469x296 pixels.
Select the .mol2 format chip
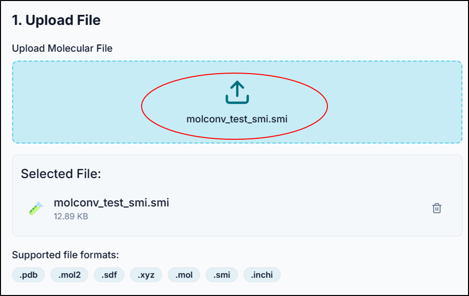point(69,275)
